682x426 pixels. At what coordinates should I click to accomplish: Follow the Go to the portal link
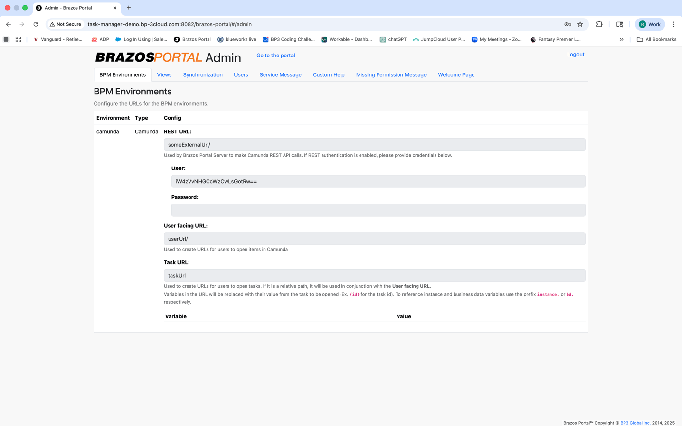click(275, 56)
